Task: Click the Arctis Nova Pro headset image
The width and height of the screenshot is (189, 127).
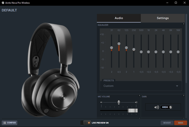Action: pos(50,70)
